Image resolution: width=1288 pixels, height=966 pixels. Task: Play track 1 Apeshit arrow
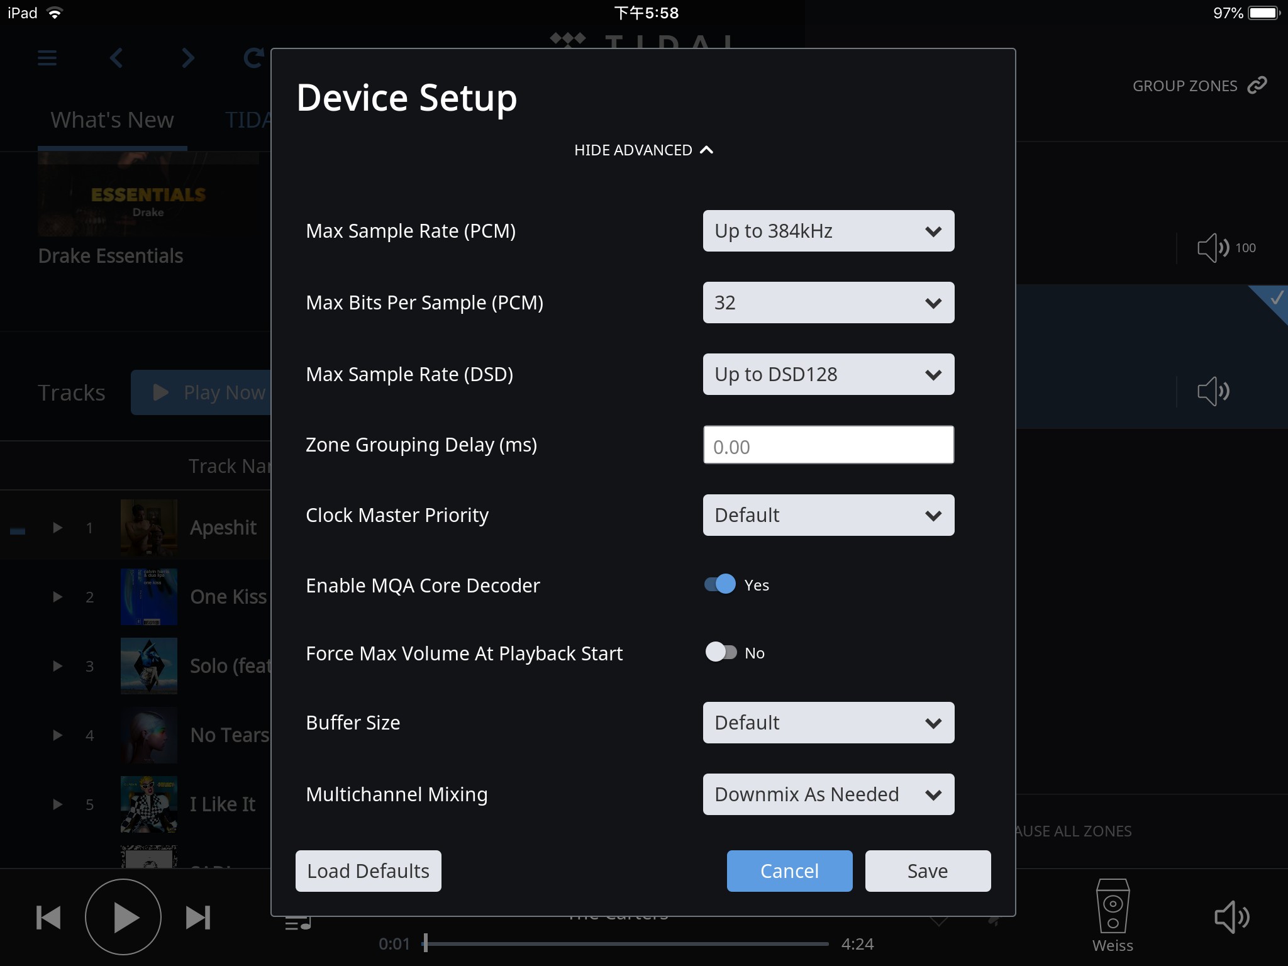(x=57, y=527)
